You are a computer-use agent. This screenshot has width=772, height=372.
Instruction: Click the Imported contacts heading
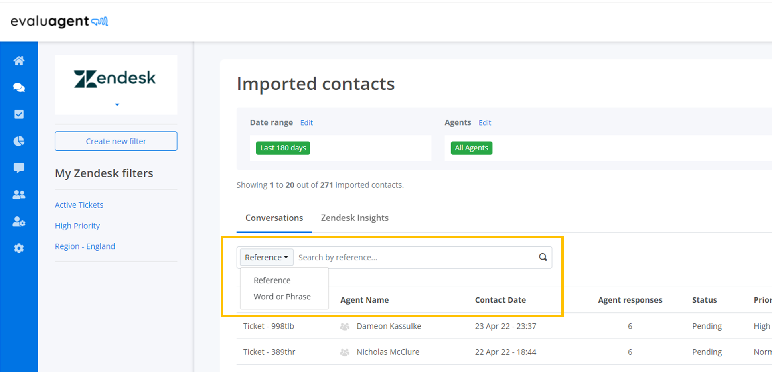click(316, 84)
